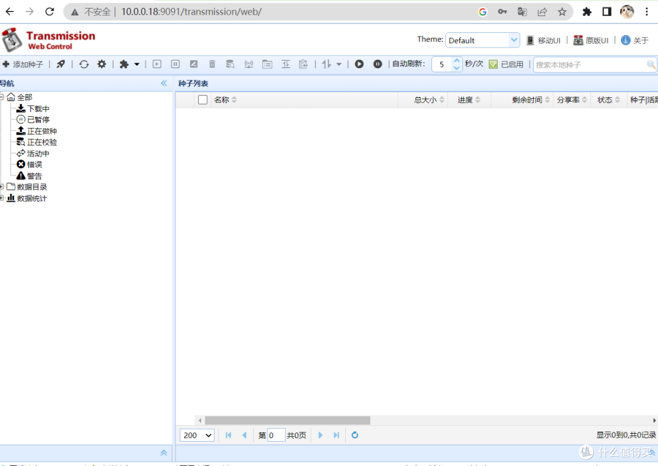Increase refresh seconds with the up stepper arrow
The width and height of the screenshot is (658, 466).
[456, 60]
